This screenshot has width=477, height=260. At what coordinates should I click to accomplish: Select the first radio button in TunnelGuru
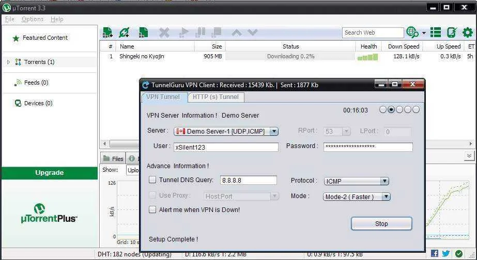(383, 110)
